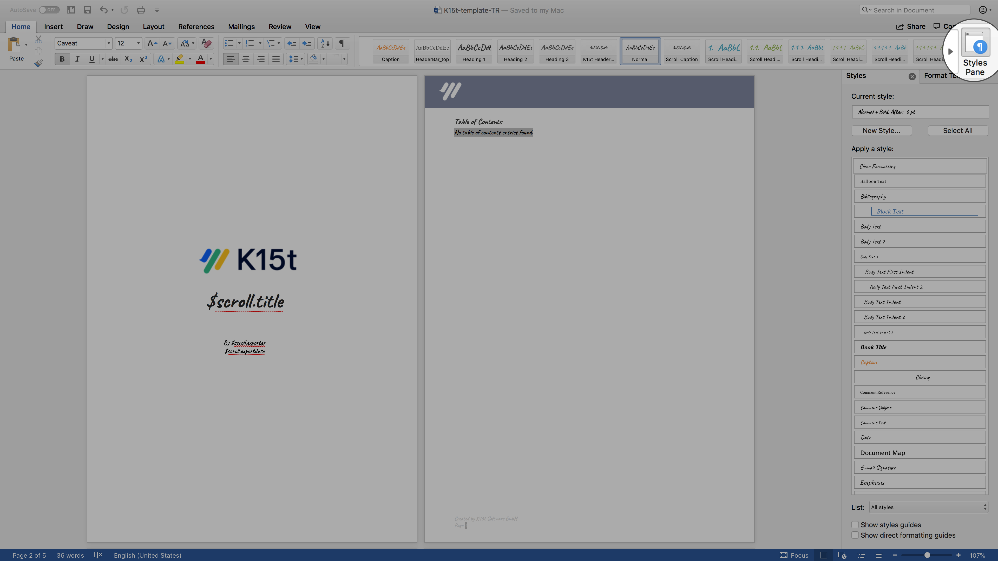Switch to web layout view
The width and height of the screenshot is (998, 561).
[x=842, y=555]
